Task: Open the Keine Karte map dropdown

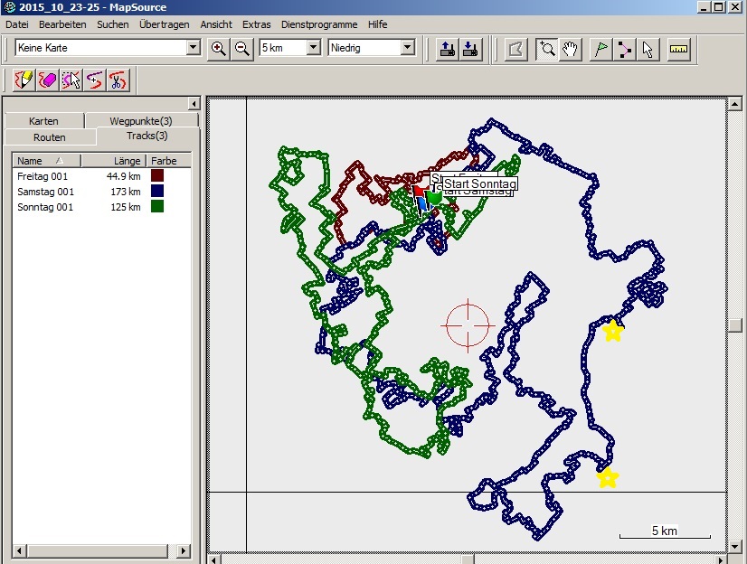Action: (x=193, y=48)
